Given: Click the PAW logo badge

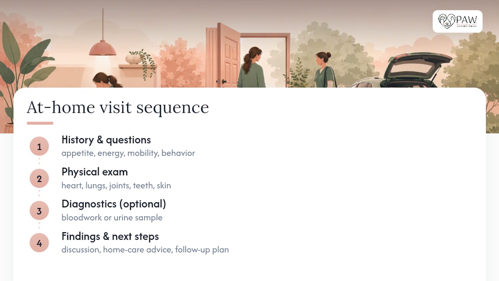Looking at the screenshot, I should (x=457, y=21).
